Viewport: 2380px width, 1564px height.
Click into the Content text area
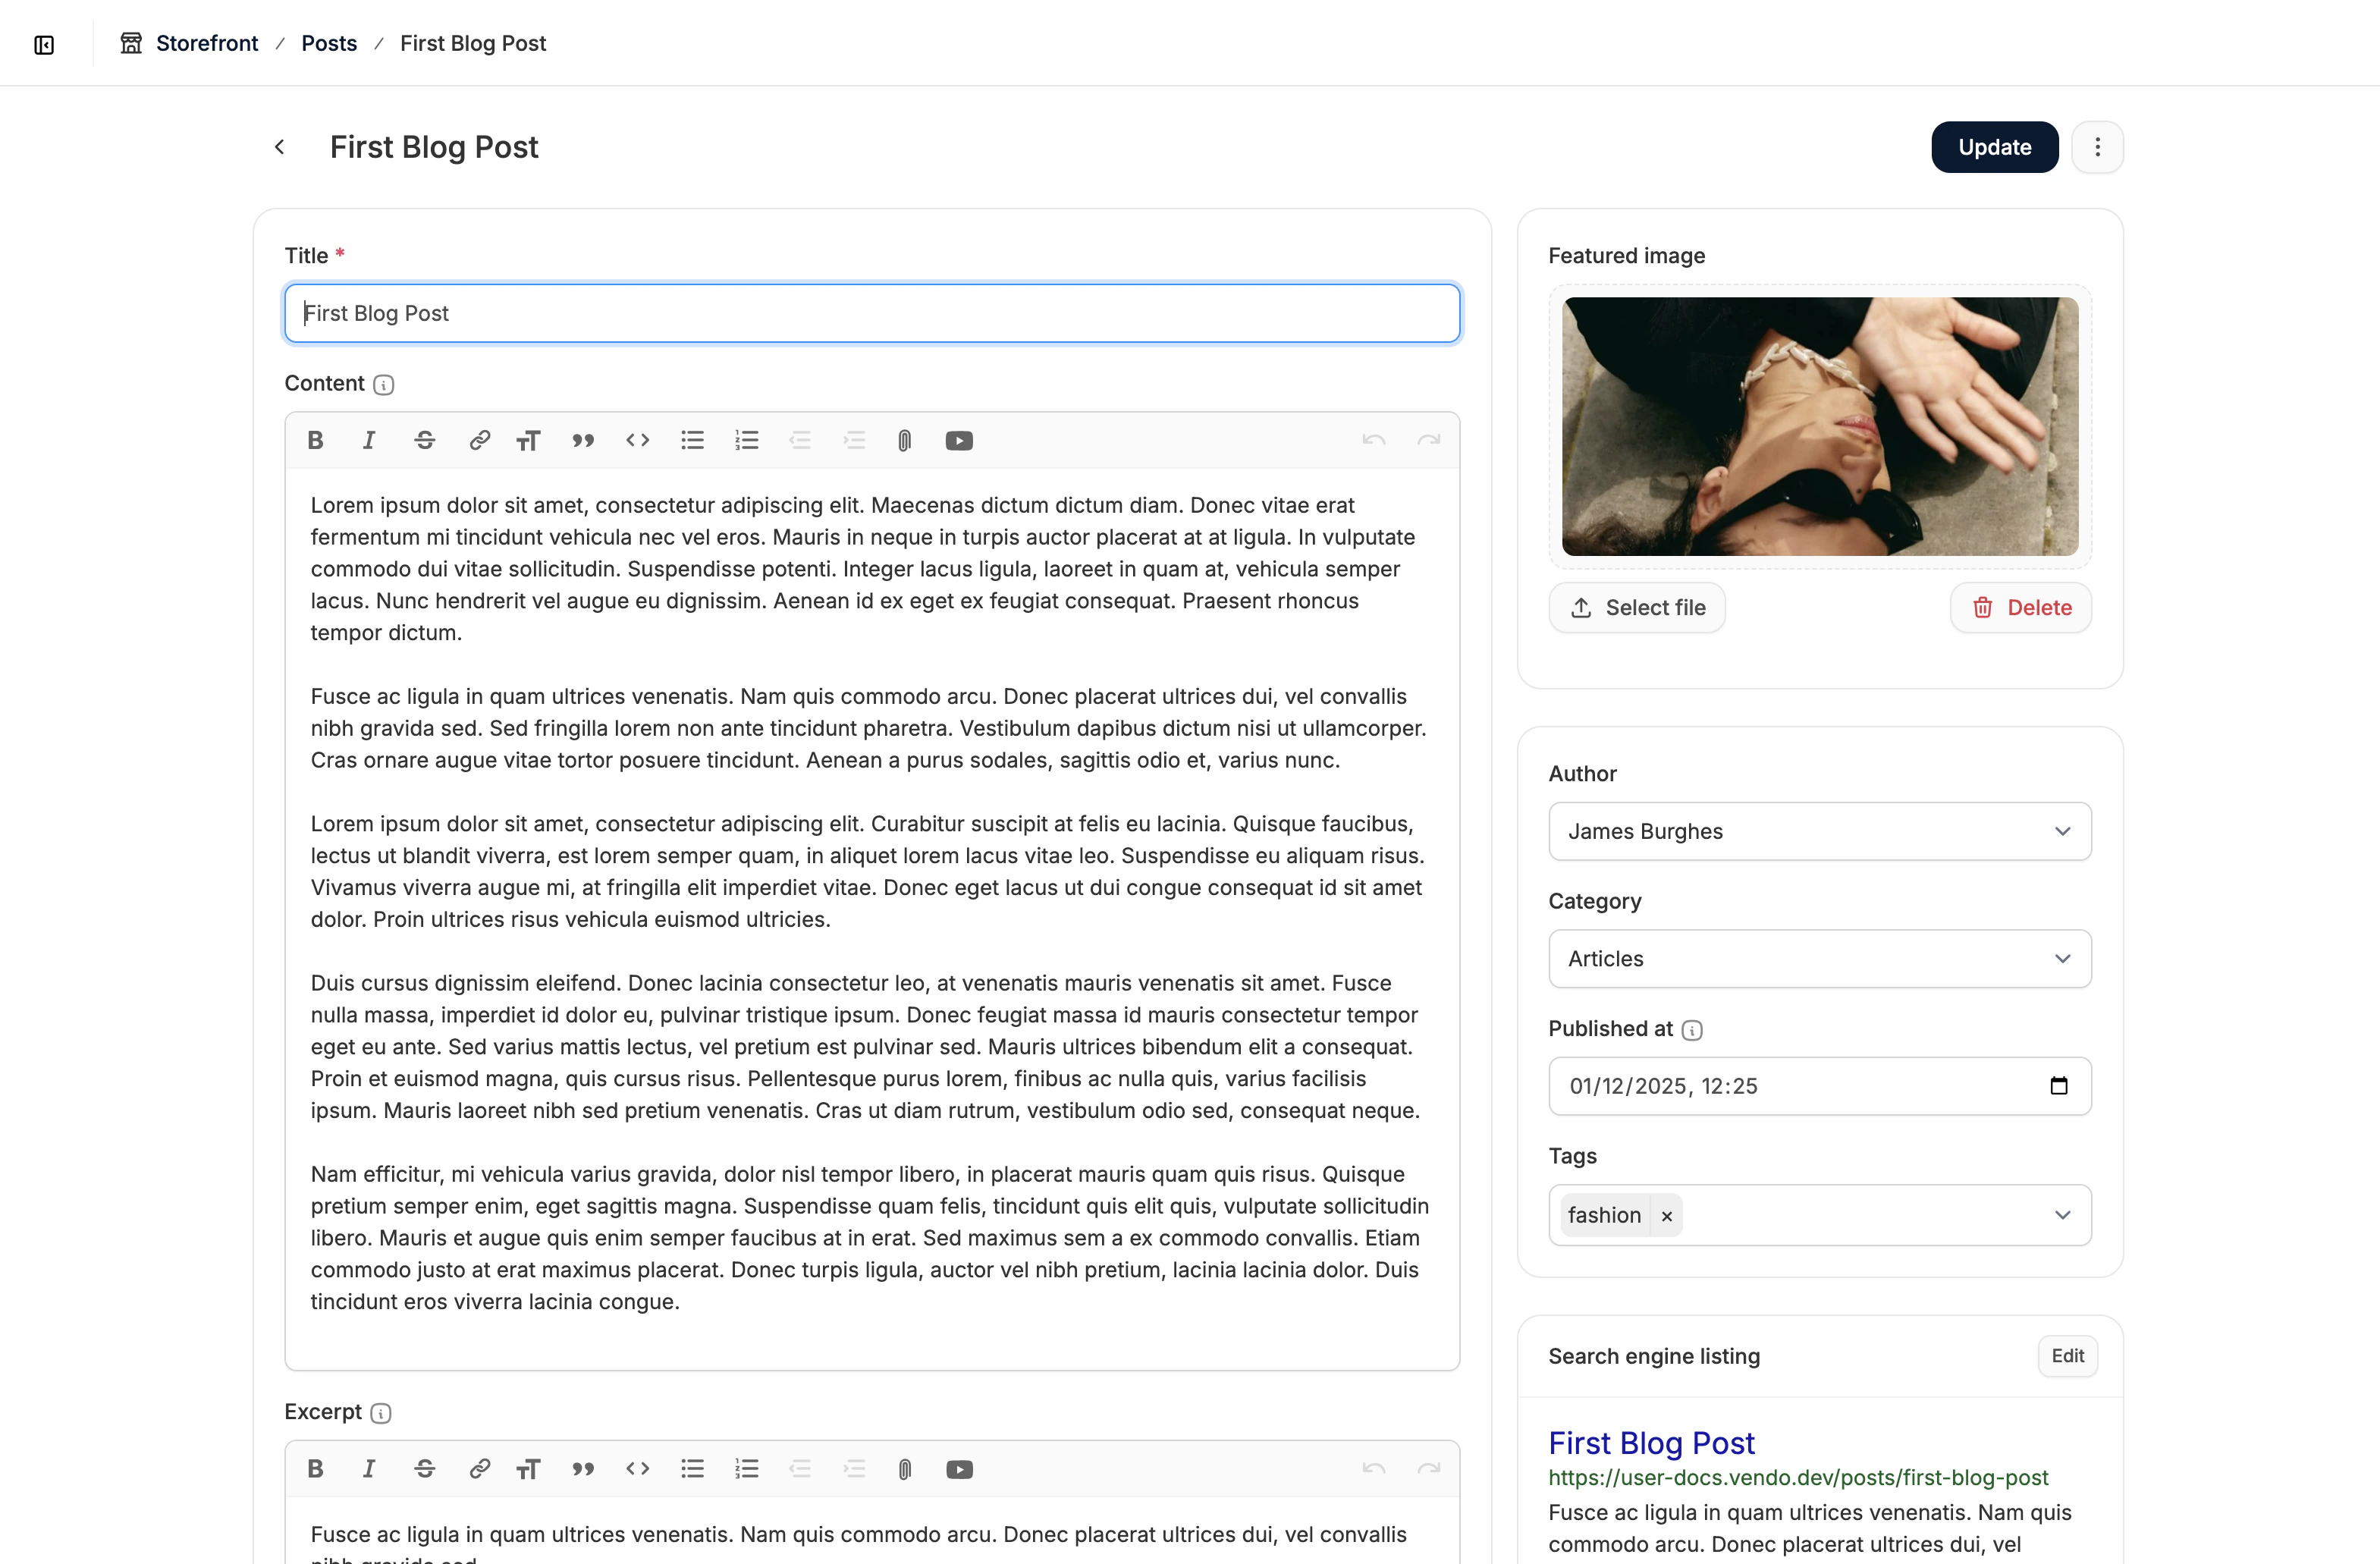pos(872,918)
